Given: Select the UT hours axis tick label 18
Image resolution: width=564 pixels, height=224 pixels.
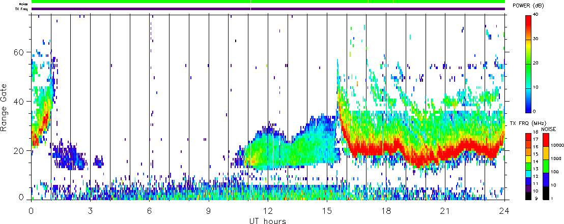Looking at the screenshot, I should [x=386, y=210].
